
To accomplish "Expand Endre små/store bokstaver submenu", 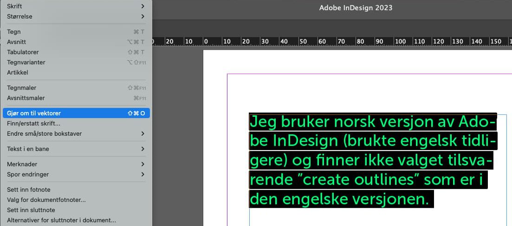I will click(x=44, y=134).
